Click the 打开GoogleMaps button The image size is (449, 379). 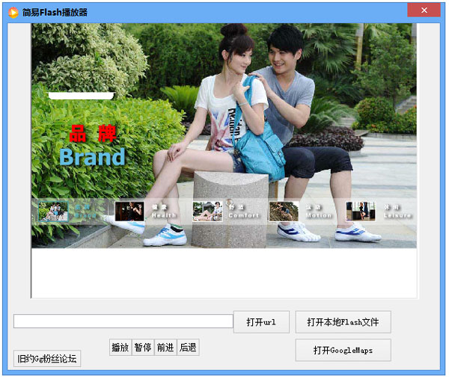click(x=343, y=350)
